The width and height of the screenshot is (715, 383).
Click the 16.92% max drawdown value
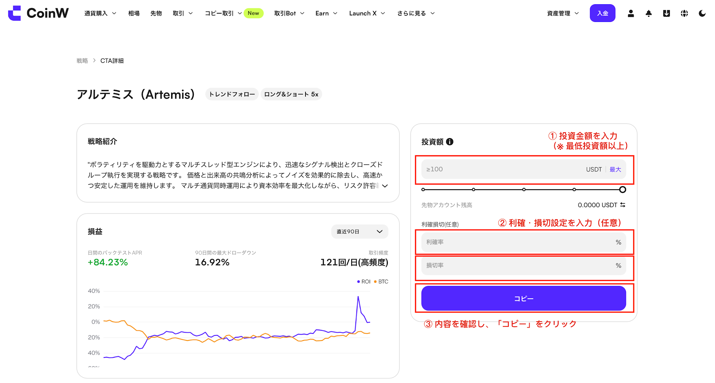(212, 262)
